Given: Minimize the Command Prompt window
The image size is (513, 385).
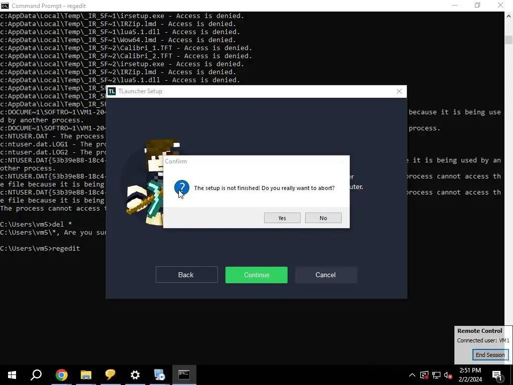Looking at the screenshot, I should tap(455, 6).
